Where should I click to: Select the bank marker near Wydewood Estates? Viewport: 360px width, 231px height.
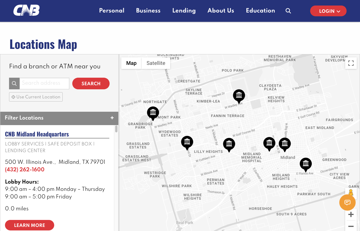(187, 143)
